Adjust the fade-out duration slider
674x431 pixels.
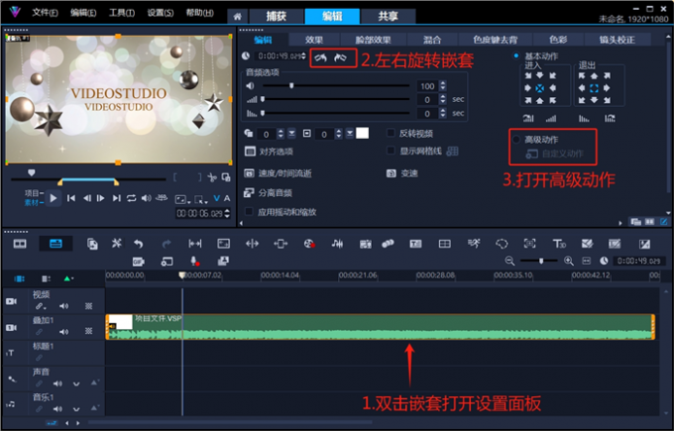tap(263, 113)
